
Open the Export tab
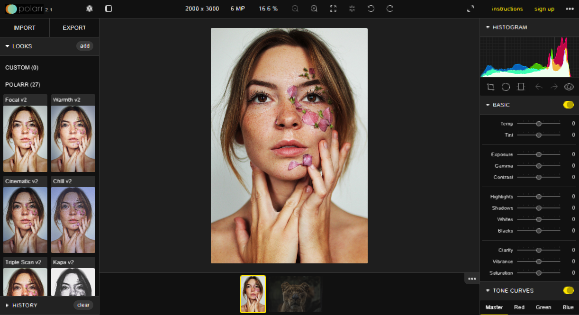coord(74,28)
